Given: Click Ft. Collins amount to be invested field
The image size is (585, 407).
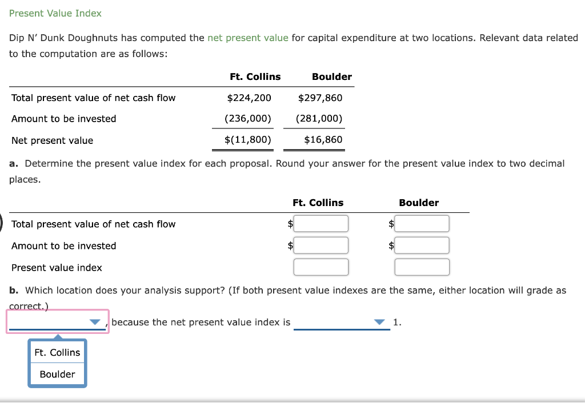Looking at the screenshot, I should click(x=321, y=245).
